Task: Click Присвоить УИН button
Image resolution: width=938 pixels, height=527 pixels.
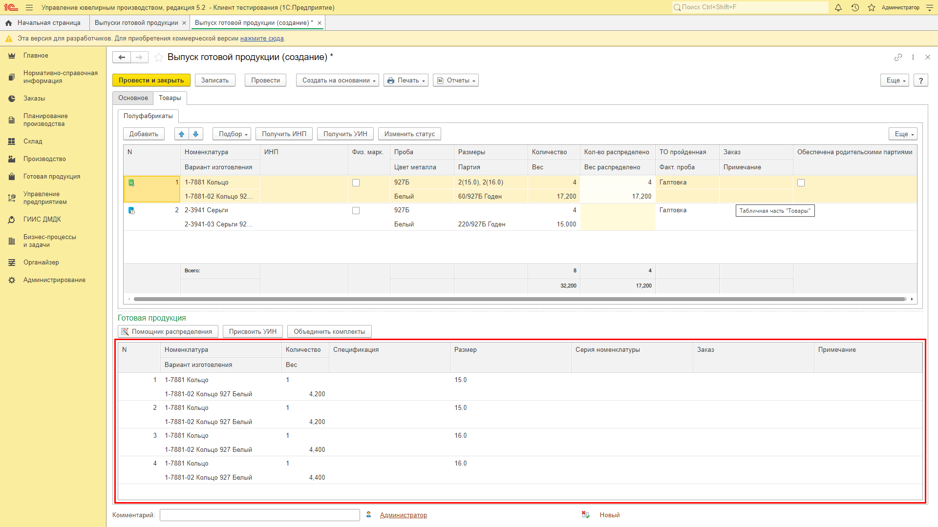Action: (x=253, y=332)
